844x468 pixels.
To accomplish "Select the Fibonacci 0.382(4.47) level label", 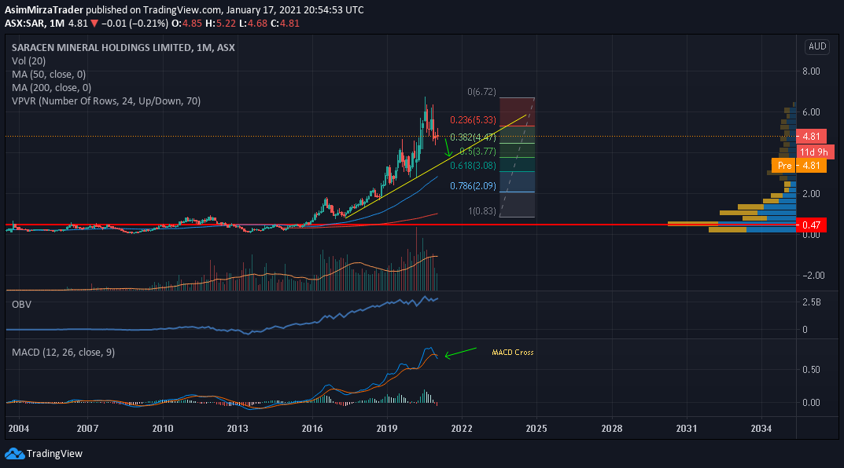I will [x=474, y=137].
